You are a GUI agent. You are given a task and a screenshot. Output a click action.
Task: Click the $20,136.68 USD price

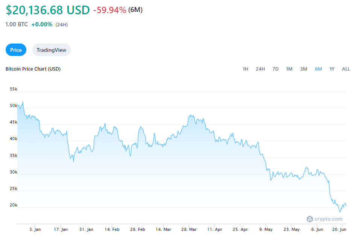tap(48, 10)
